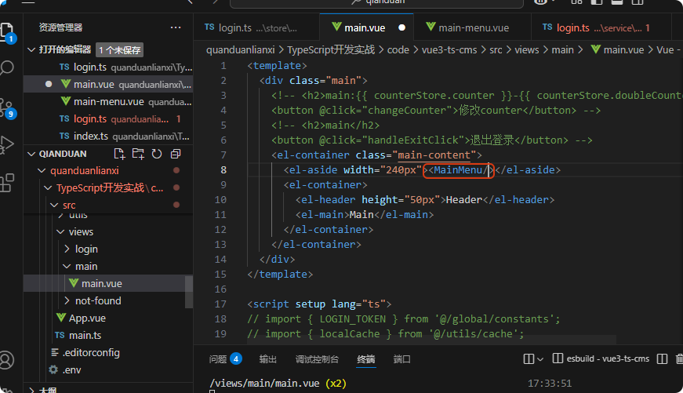Open login.ts in open editors list

coord(108,67)
